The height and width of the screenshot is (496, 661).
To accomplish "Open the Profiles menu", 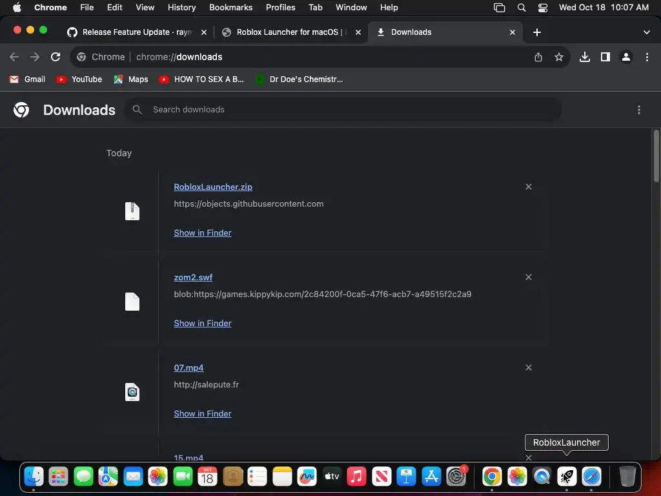I will pos(280,7).
